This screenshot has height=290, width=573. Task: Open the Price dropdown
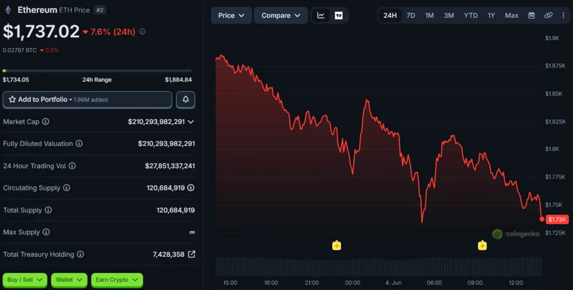point(231,15)
